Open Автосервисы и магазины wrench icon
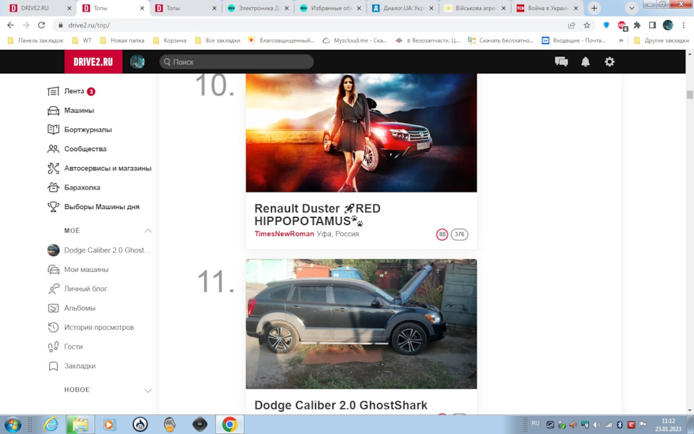Viewport: 694px width, 434px height. [x=53, y=169]
